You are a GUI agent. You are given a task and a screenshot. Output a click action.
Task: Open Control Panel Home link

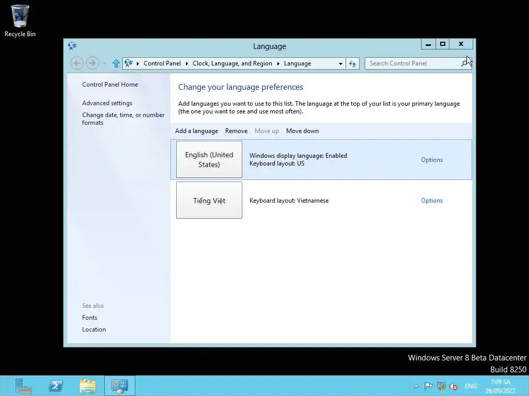click(x=110, y=85)
